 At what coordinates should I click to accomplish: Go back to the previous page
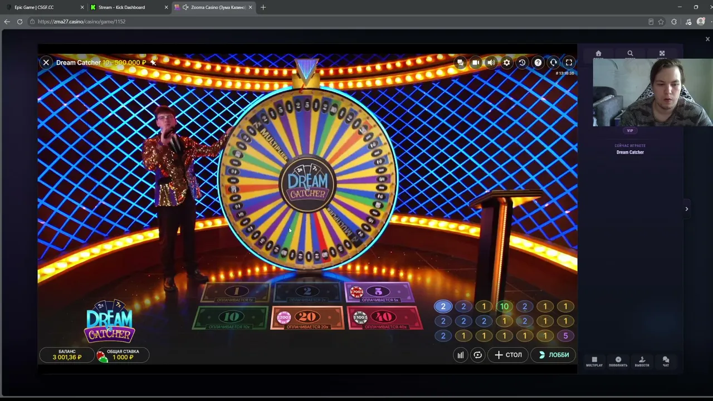tap(7, 22)
